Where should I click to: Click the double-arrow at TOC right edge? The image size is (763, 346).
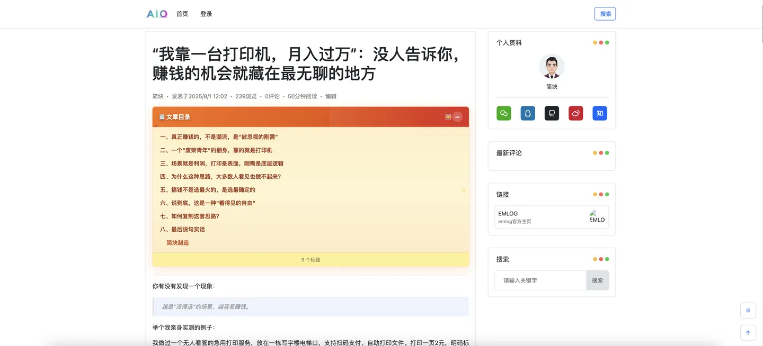[x=464, y=190]
